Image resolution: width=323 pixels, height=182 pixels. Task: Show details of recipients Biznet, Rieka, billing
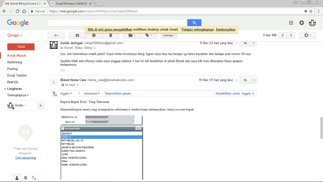pos(95,48)
